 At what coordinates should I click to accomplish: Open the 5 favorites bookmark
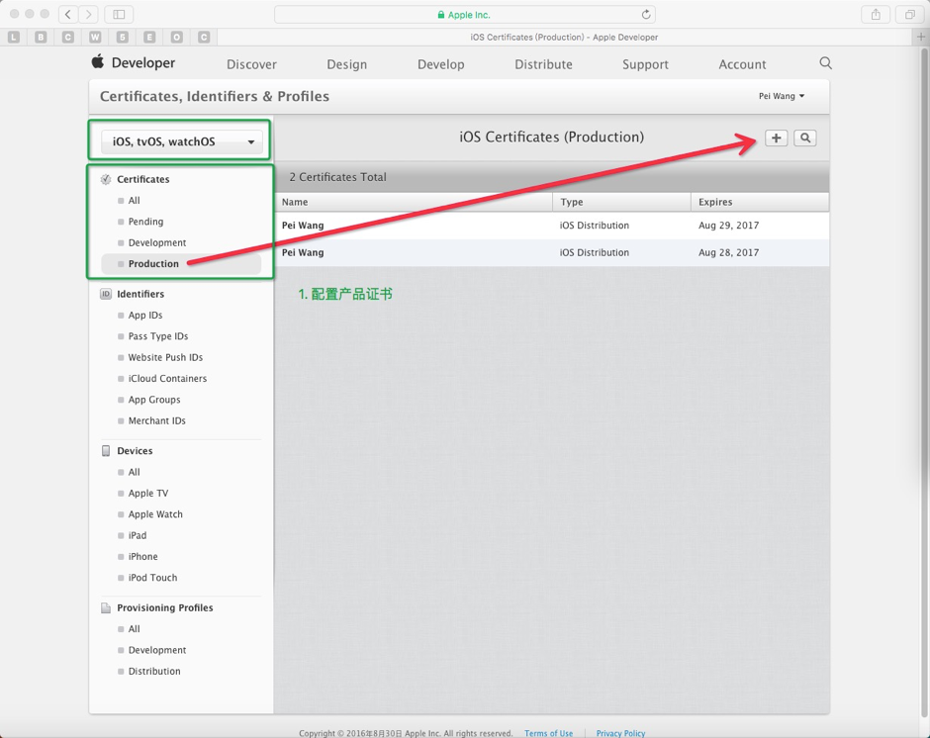pos(122,38)
